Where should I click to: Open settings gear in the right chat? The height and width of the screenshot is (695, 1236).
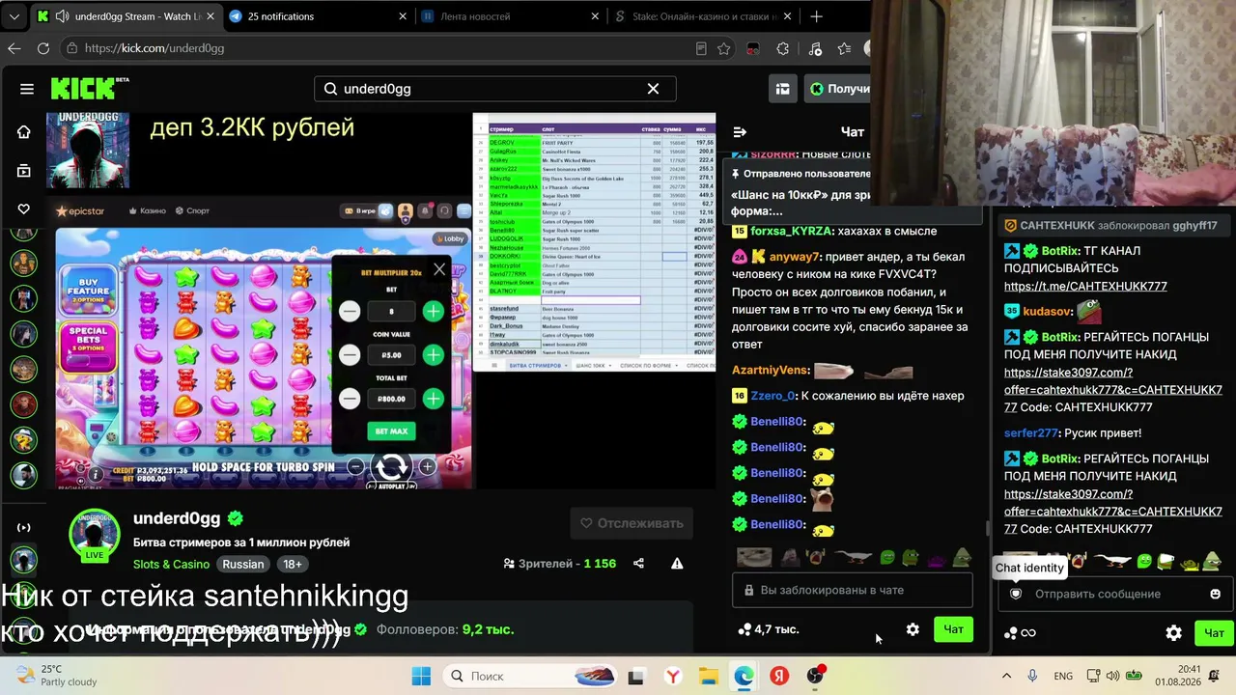pos(1173,633)
